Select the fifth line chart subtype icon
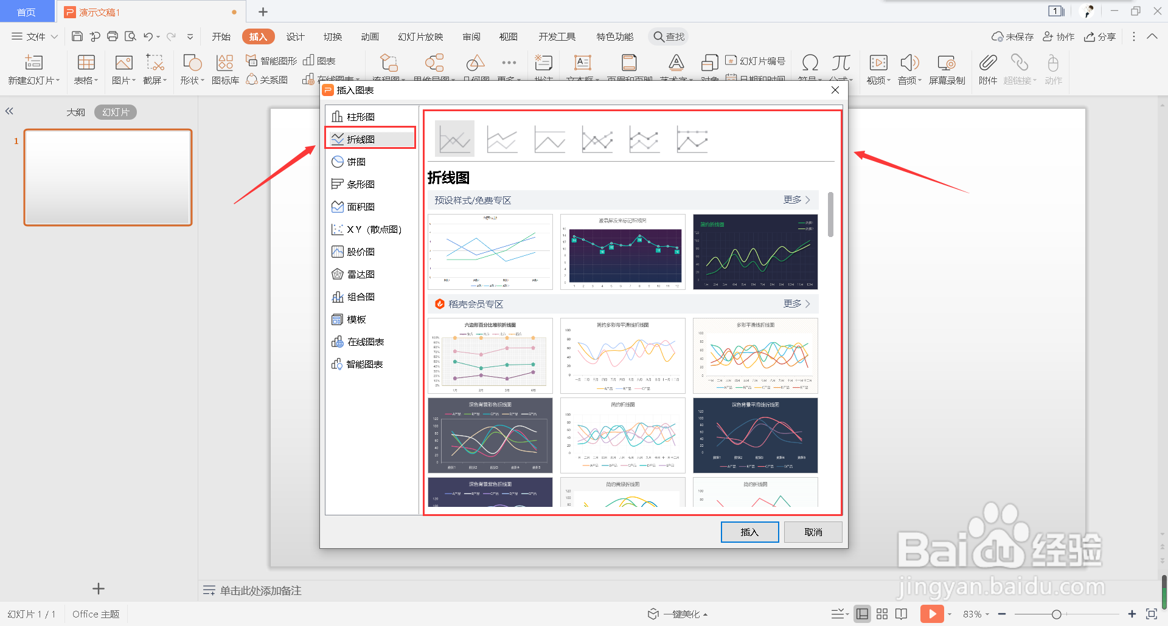The width and height of the screenshot is (1168, 626). coord(644,140)
